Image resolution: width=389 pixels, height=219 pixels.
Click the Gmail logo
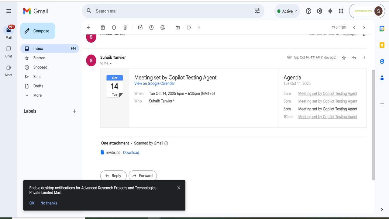tap(36, 11)
